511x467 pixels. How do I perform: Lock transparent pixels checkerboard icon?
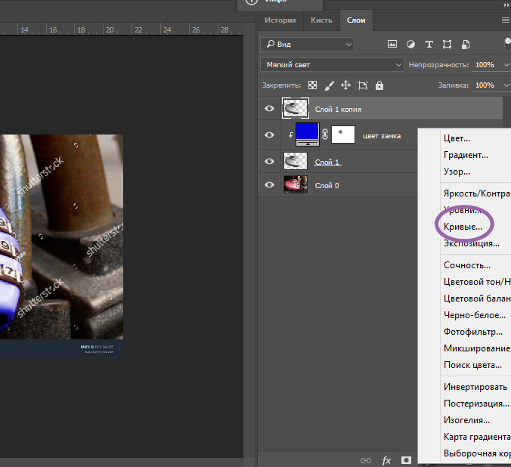pos(312,85)
